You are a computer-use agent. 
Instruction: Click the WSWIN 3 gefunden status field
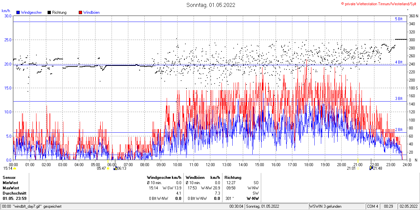tap(337, 206)
